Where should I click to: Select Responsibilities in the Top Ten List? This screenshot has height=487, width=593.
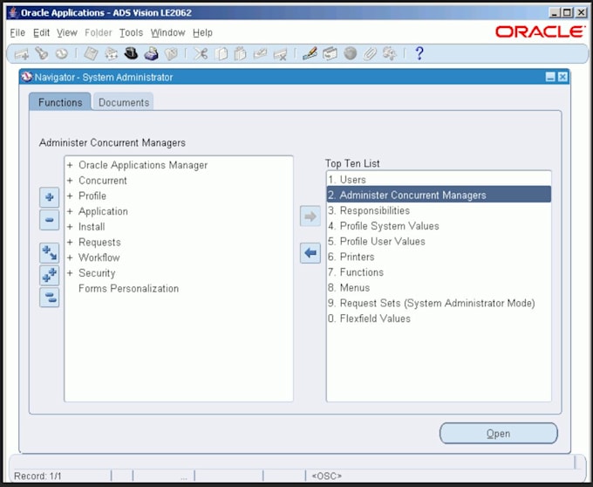coord(439,210)
